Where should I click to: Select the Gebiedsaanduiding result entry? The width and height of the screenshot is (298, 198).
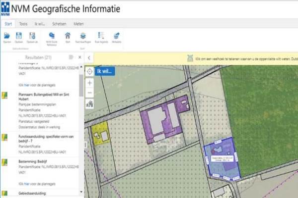[x=32, y=193]
